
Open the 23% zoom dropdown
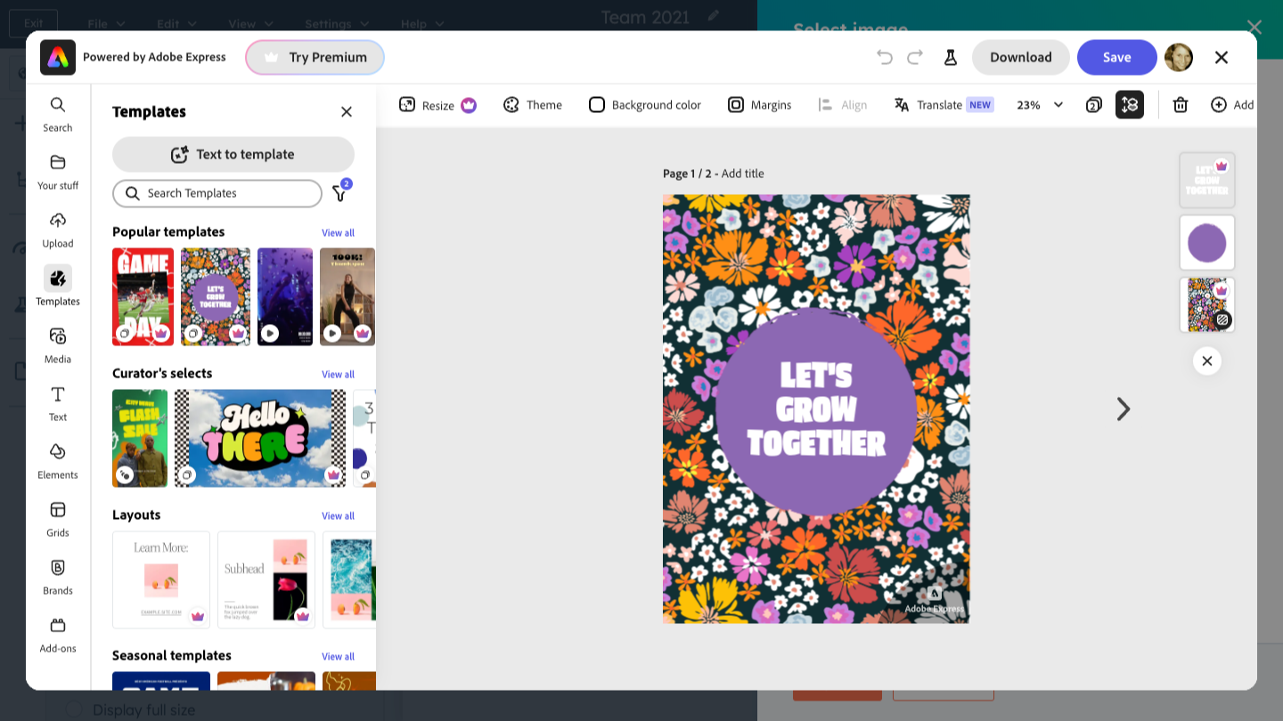point(1040,105)
